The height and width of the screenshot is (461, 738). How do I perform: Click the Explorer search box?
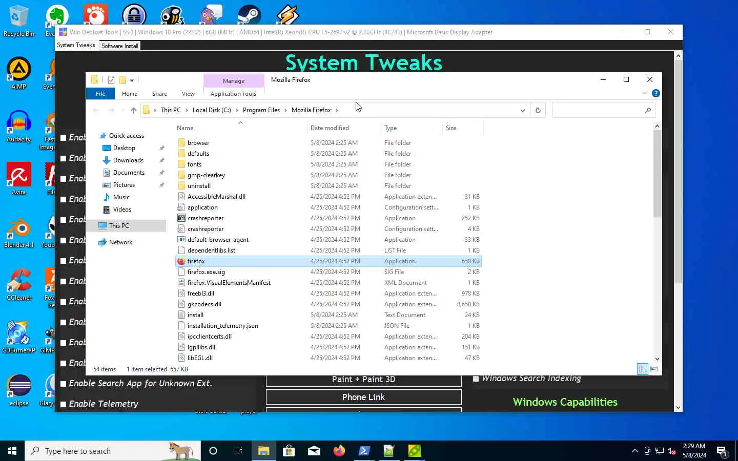603,110
